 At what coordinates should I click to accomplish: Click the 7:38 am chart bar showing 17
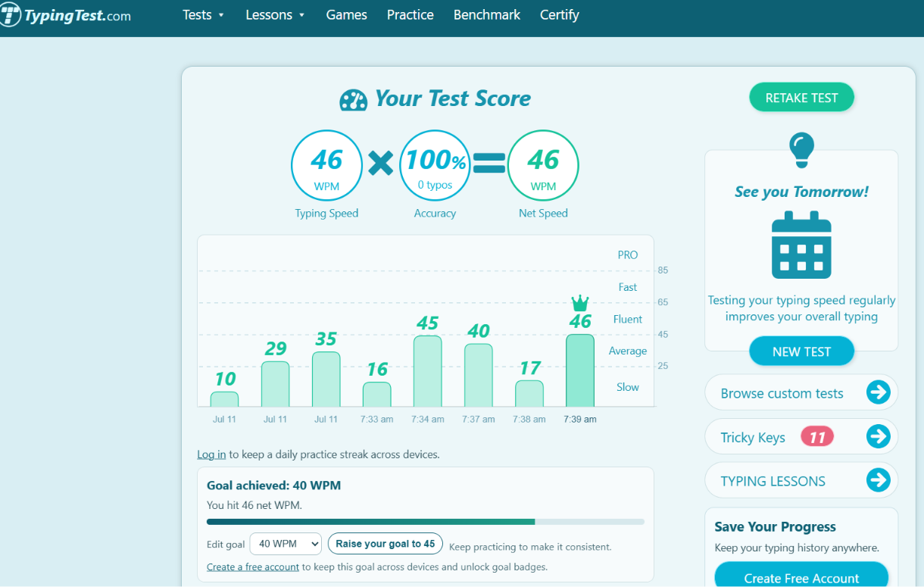(x=529, y=394)
